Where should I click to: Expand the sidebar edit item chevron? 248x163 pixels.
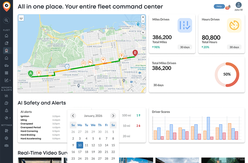[x=10, y=81]
